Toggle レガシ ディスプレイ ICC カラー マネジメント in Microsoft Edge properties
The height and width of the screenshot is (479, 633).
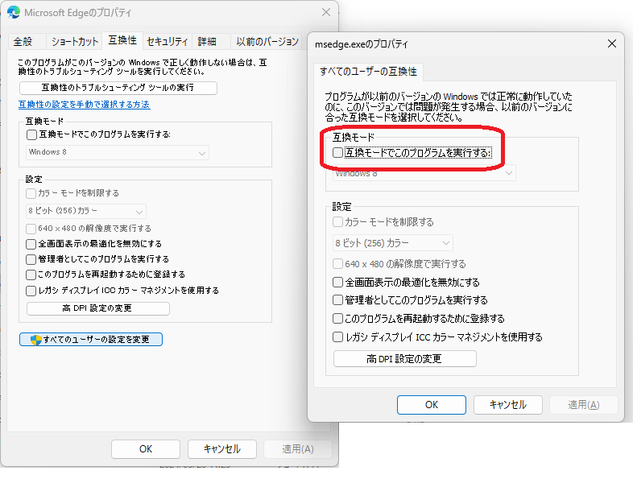pyautogui.click(x=31, y=291)
